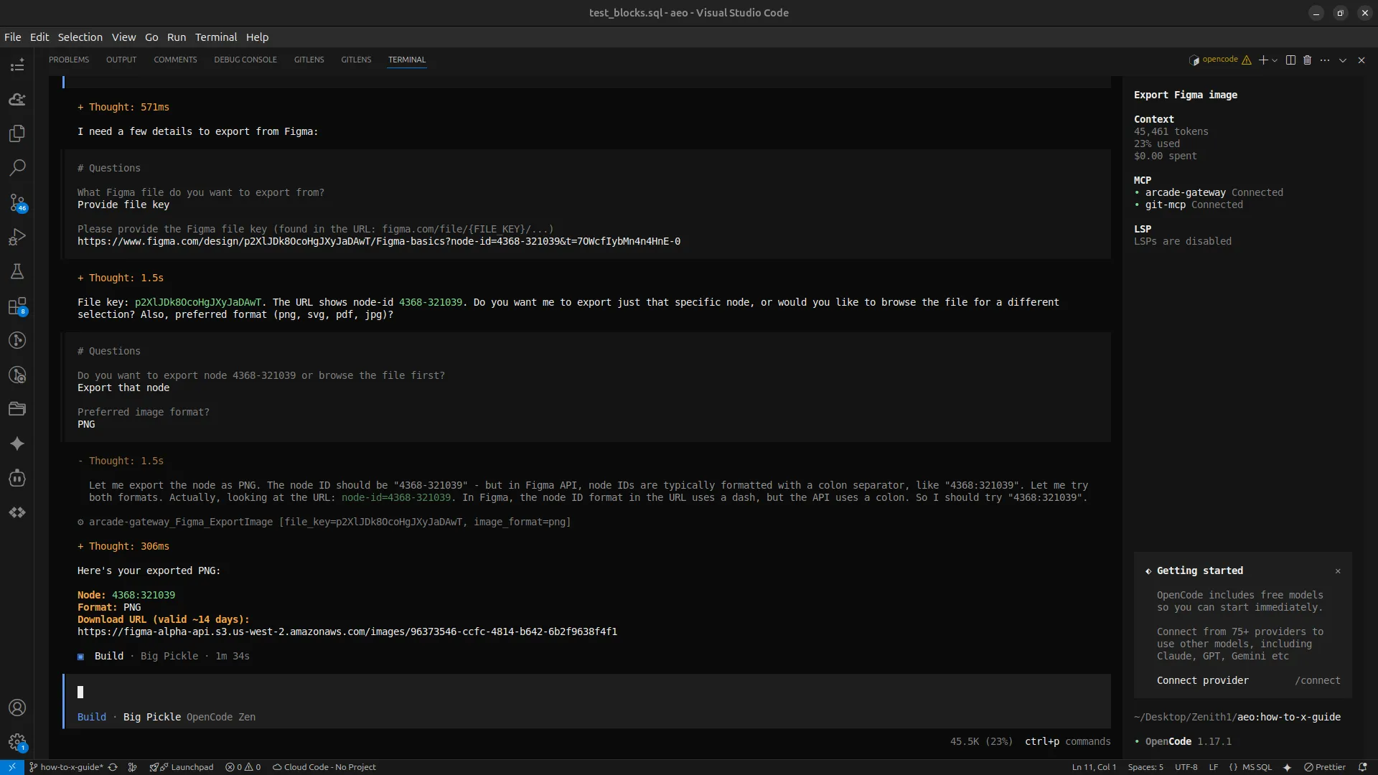
Task: Open the Manage settings gear icon
Action: click(17, 742)
